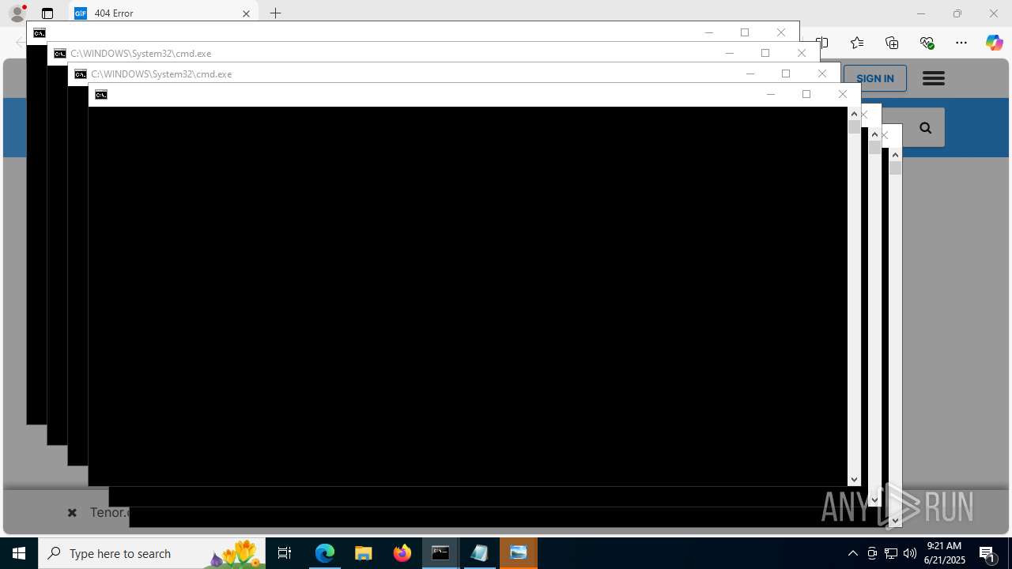This screenshot has width=1012, height=569.
Task: Click the rearmost untitled cmd window's system icon
Action: [x=40, y=33]
